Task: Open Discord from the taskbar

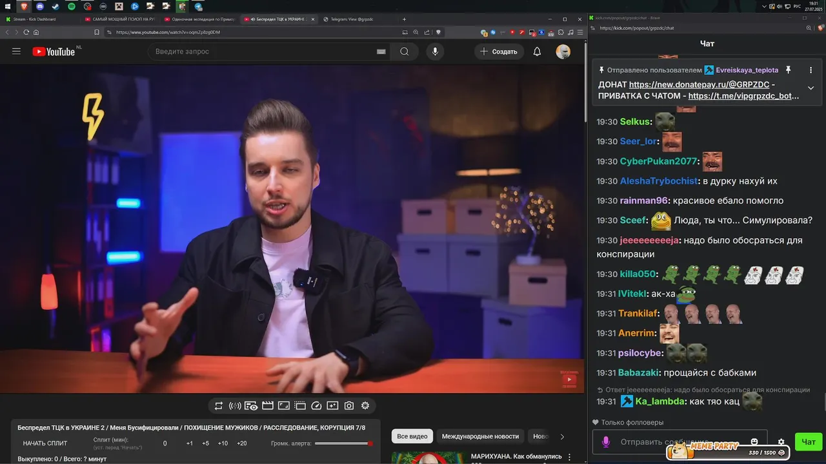Action: tap(39, 6)
